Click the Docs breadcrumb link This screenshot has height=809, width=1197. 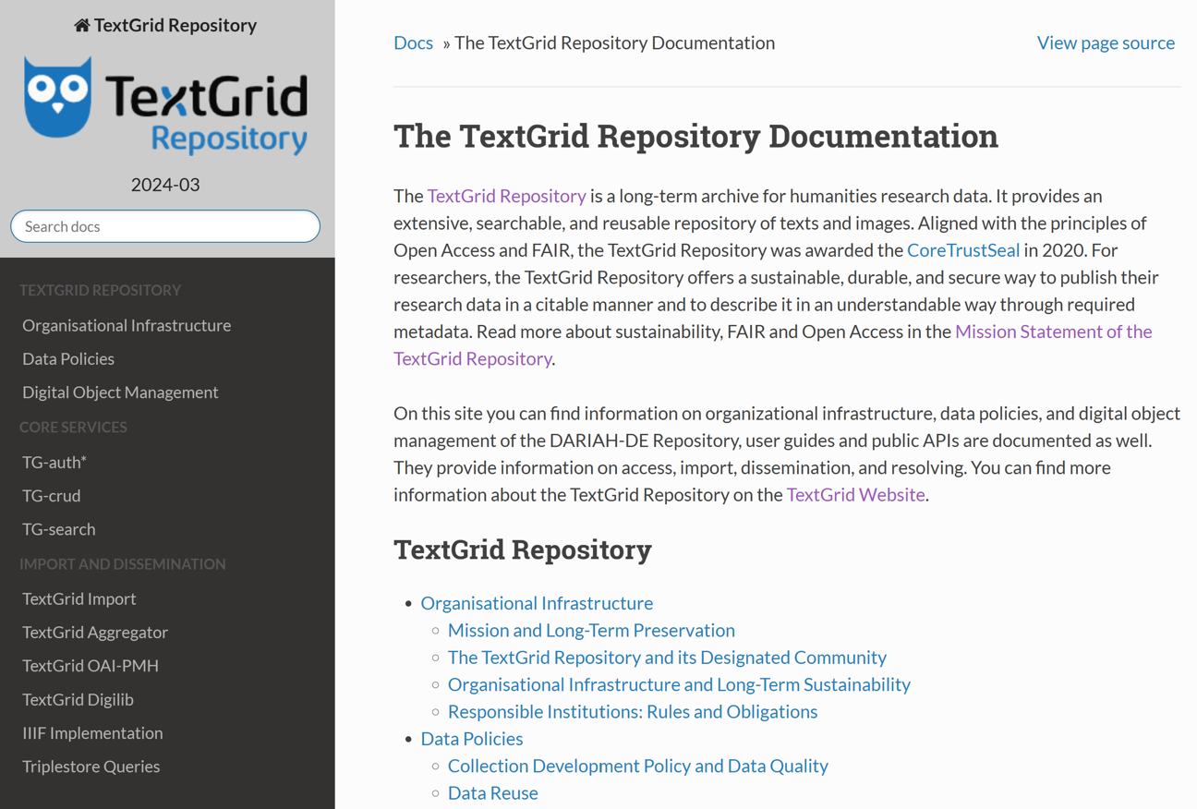point(413,42)
